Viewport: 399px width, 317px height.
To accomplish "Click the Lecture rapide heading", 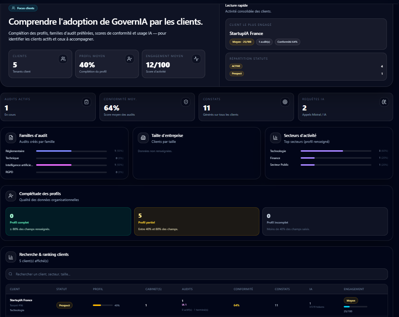I will [237, 5].
